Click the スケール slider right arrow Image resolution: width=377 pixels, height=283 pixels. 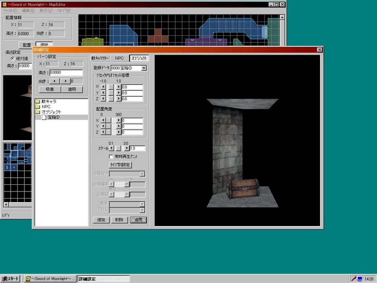[x=127, y=148]
